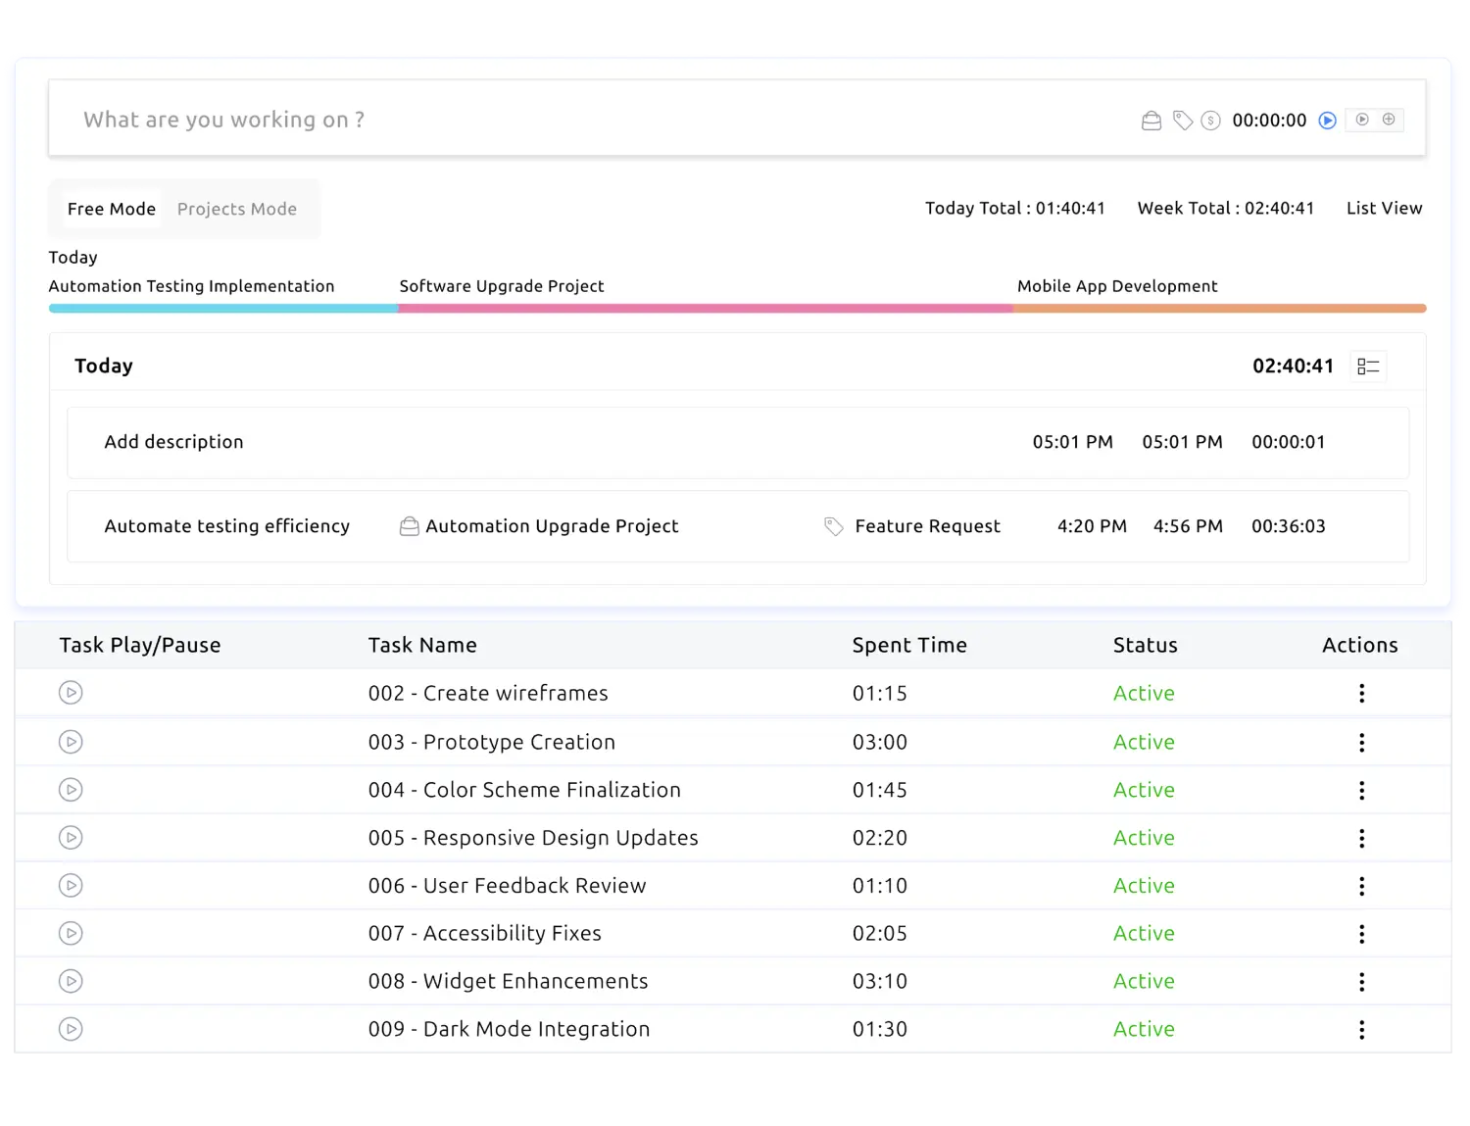The width and height of the screenshot is (1470, 1126).
Task: Click the briefcase icon on Automation Upgrade Project
Action: 409,525
